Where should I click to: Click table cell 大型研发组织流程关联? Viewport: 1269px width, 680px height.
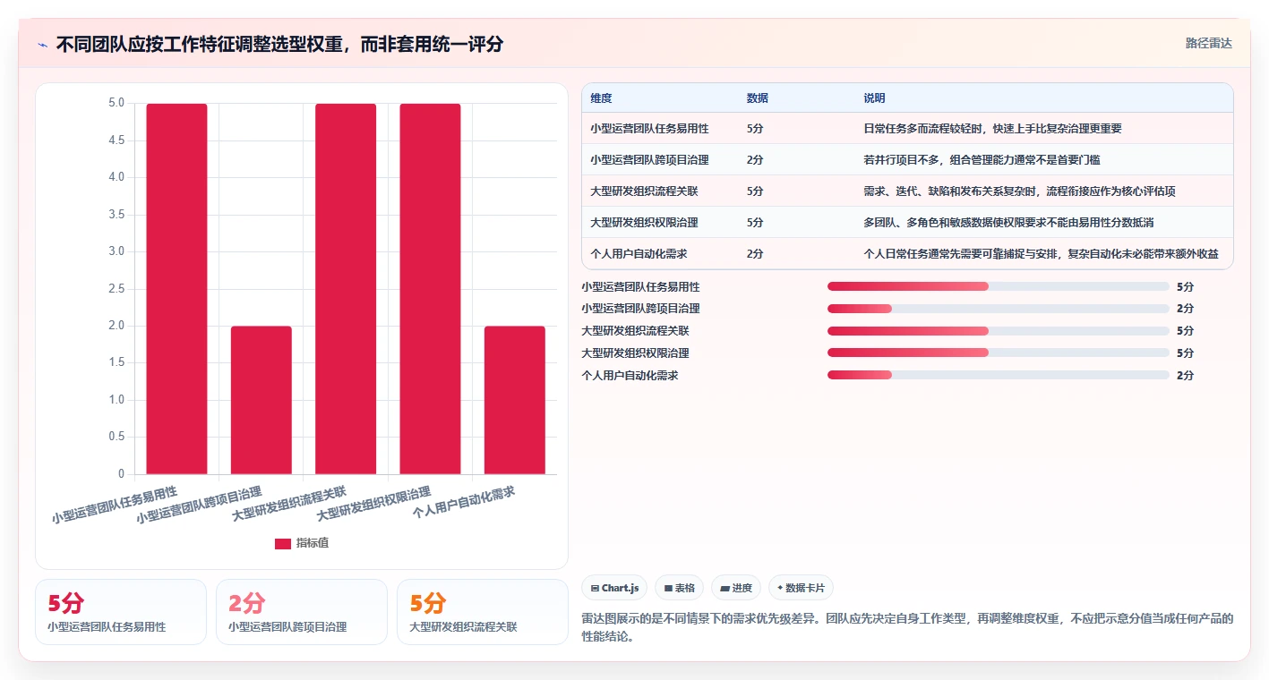[644, 191]
